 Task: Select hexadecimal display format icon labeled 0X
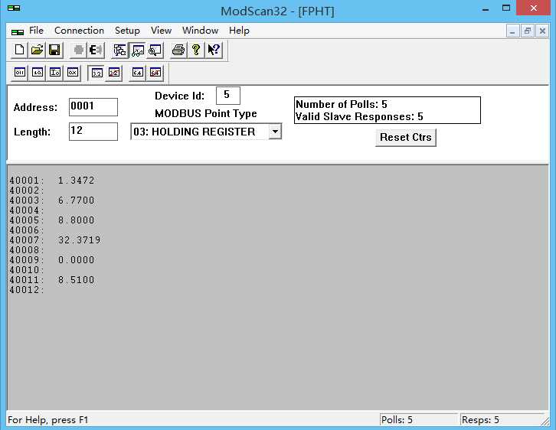72,73
